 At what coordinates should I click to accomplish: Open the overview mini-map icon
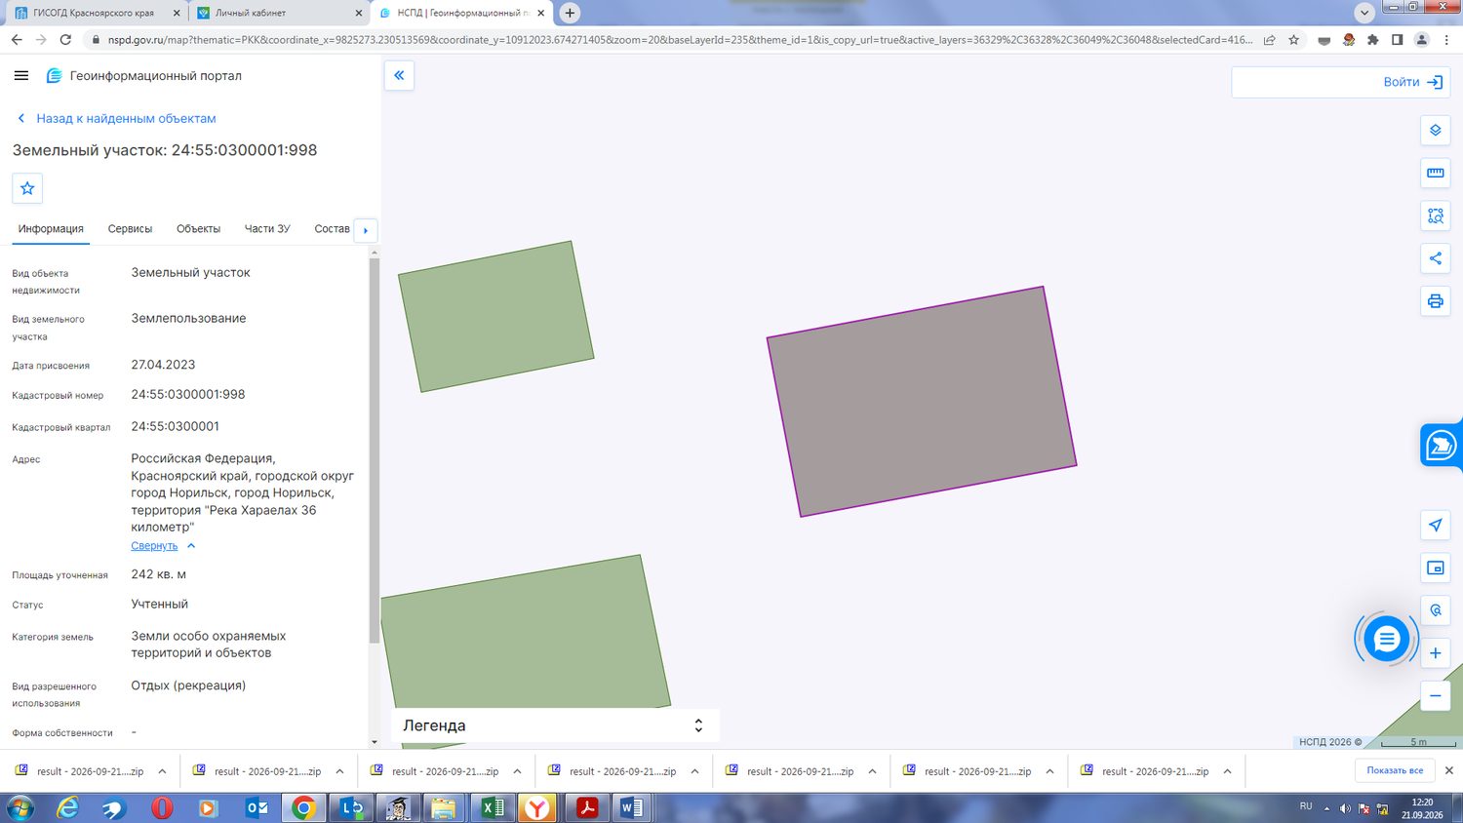click(x=1436, y=568)
